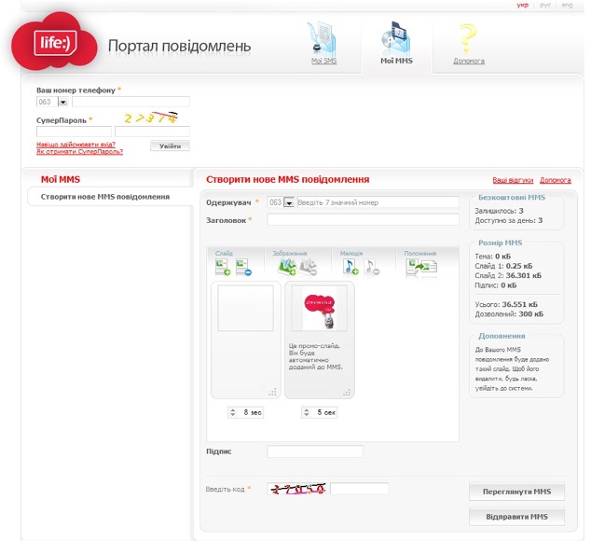The height and width of the screenshot is (541, 591).
Task: Focus the СуперПароль password field
Action: [x=74, y=132]
